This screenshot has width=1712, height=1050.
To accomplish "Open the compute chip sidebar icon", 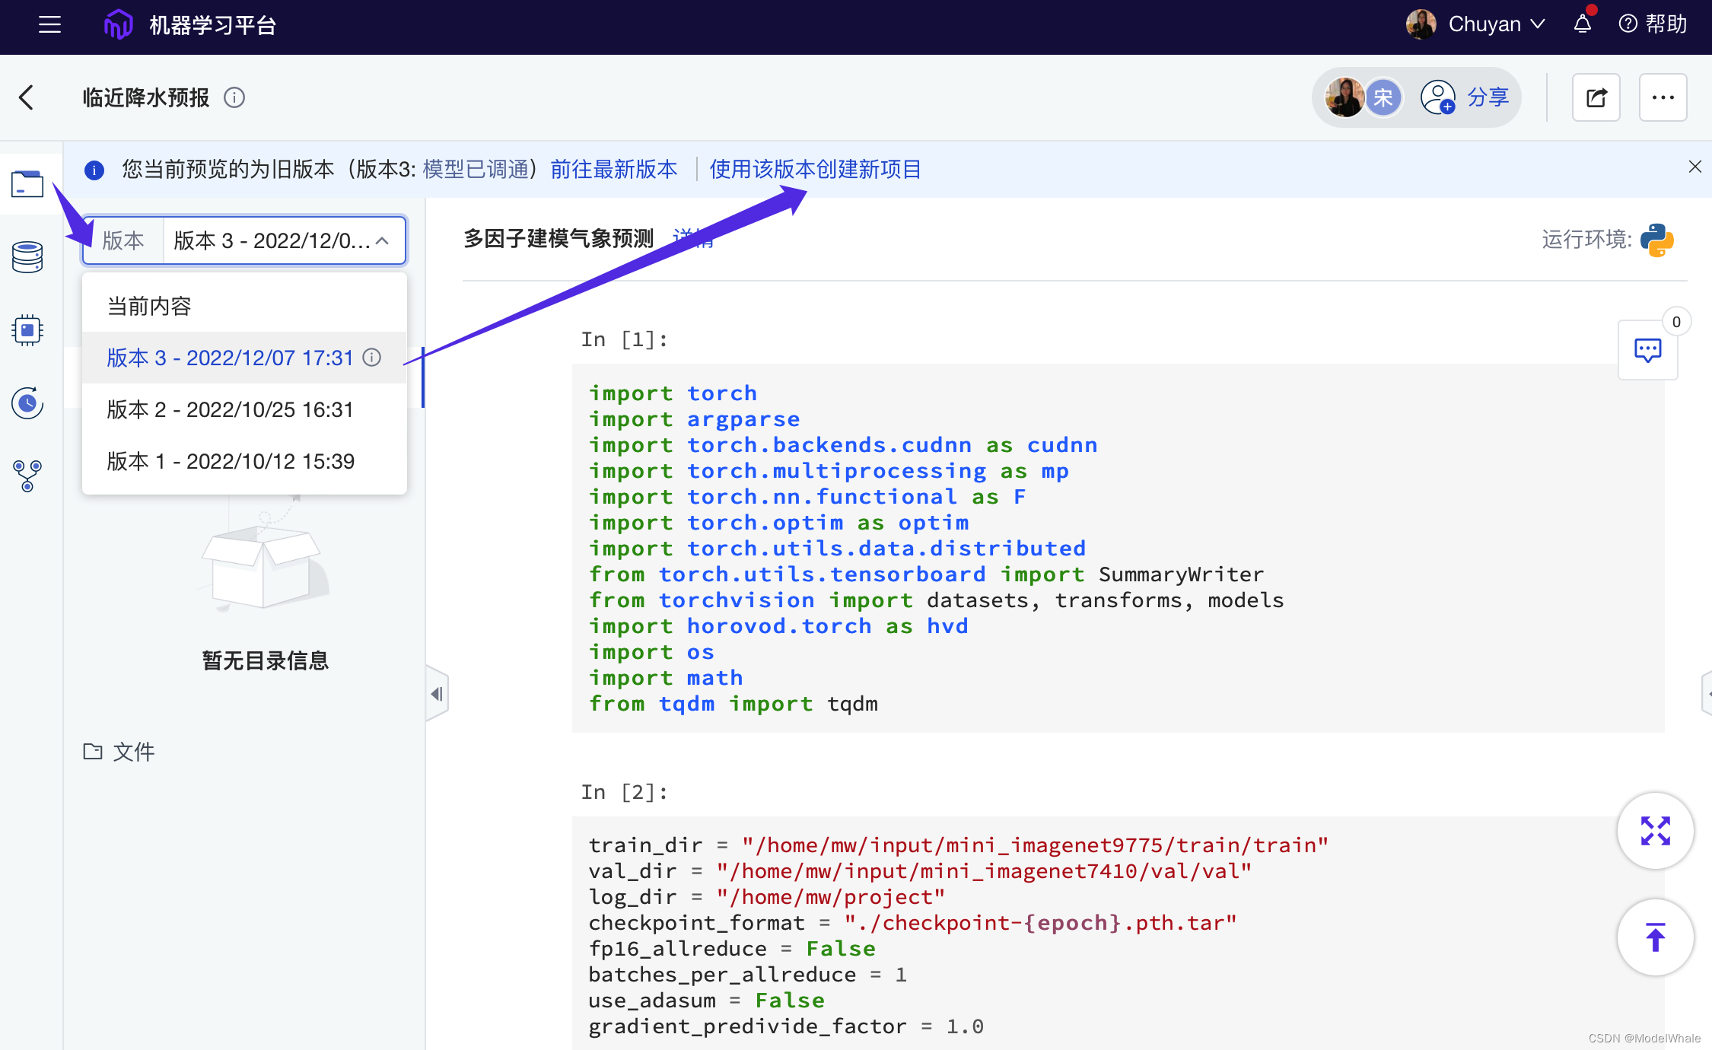I will coord(27,330).
